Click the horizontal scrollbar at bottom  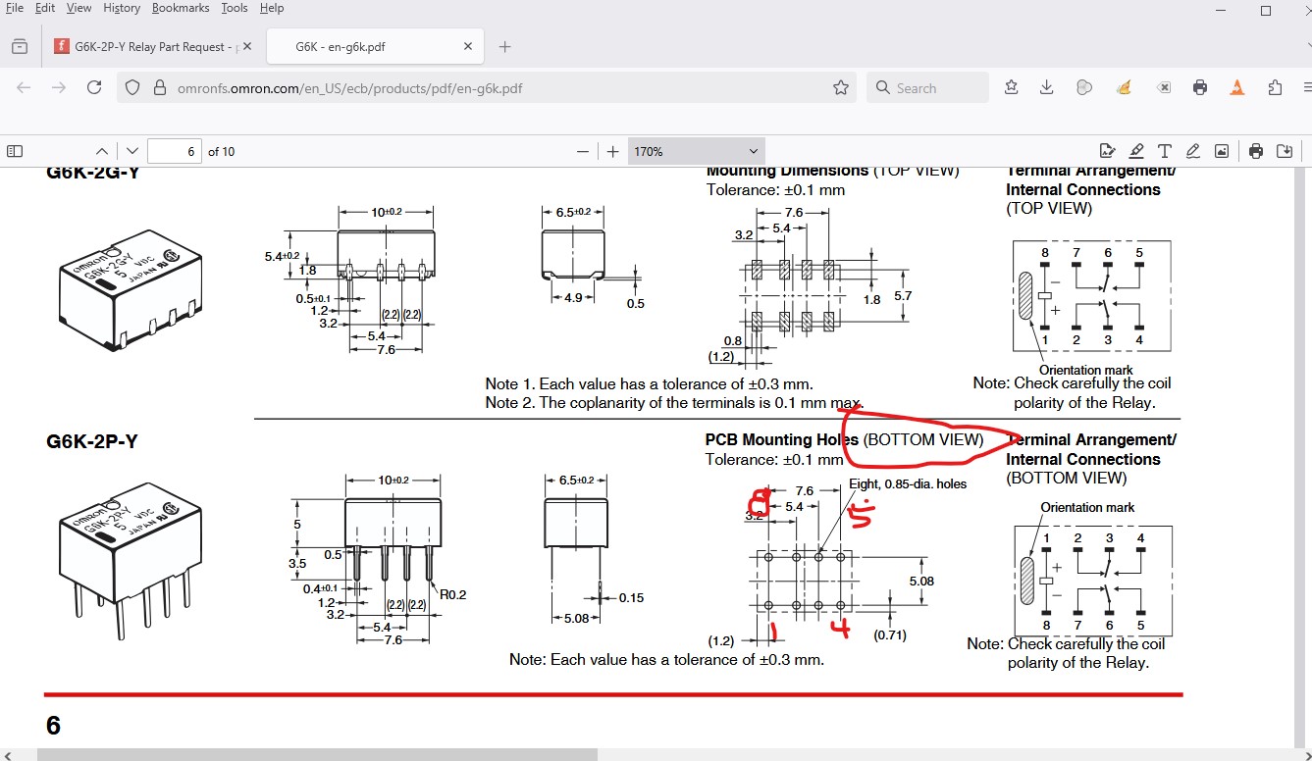(x=317, y=754)
